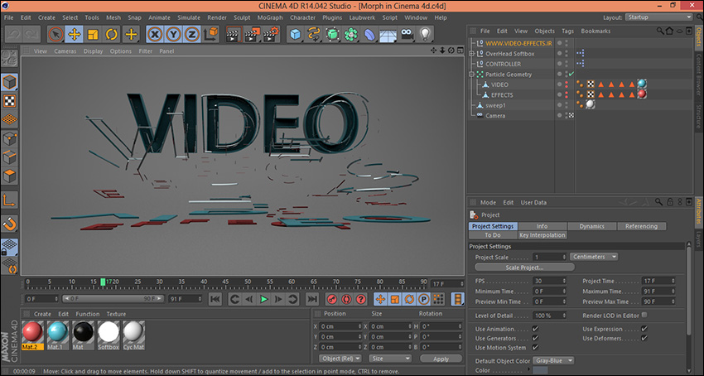Image resolution: width=704 pixels, height=376 pixels.
Task: Render the current view (clapperboard icon)
Action: [234, 34]
